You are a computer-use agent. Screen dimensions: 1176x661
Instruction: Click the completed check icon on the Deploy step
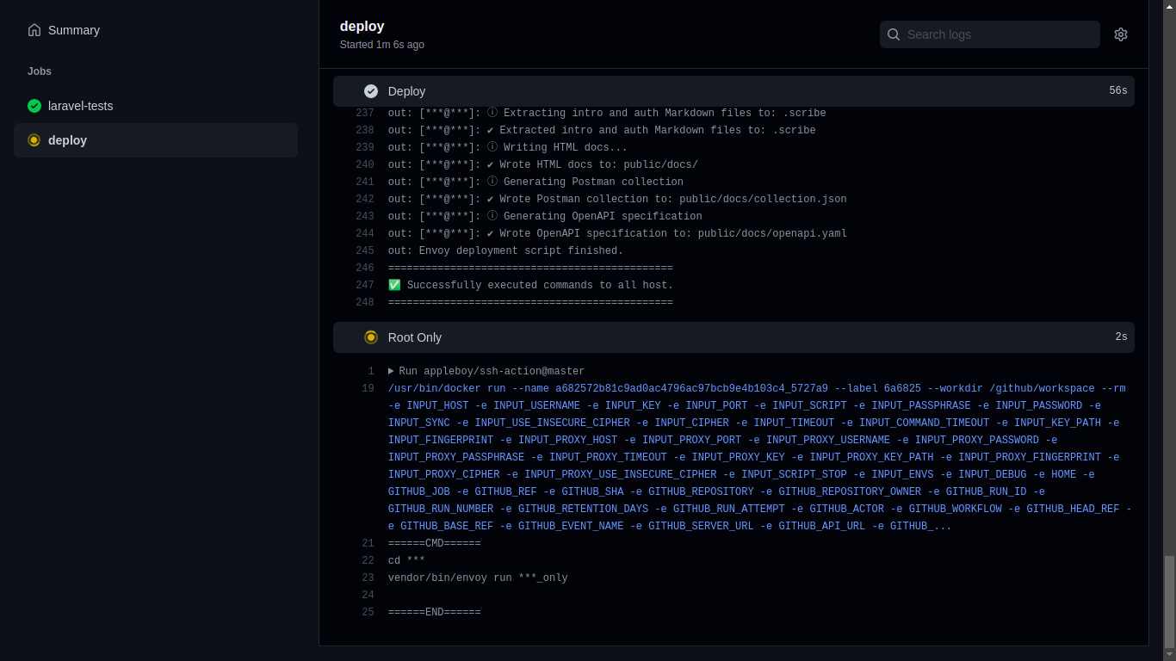coord(371,91)
